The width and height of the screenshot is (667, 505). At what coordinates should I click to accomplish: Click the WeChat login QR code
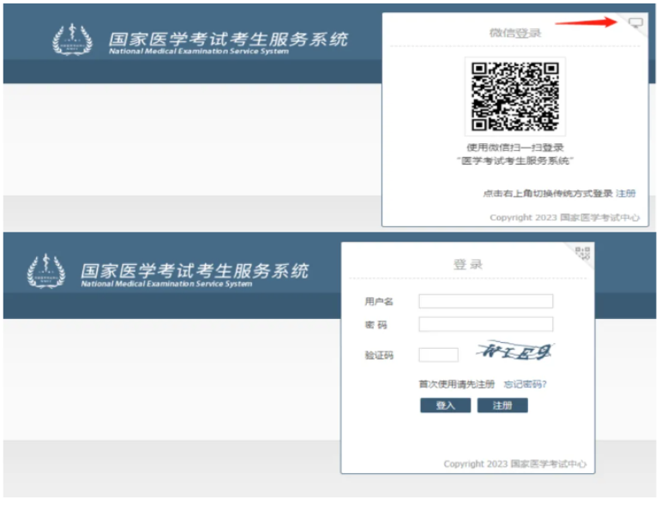(514, 97)
